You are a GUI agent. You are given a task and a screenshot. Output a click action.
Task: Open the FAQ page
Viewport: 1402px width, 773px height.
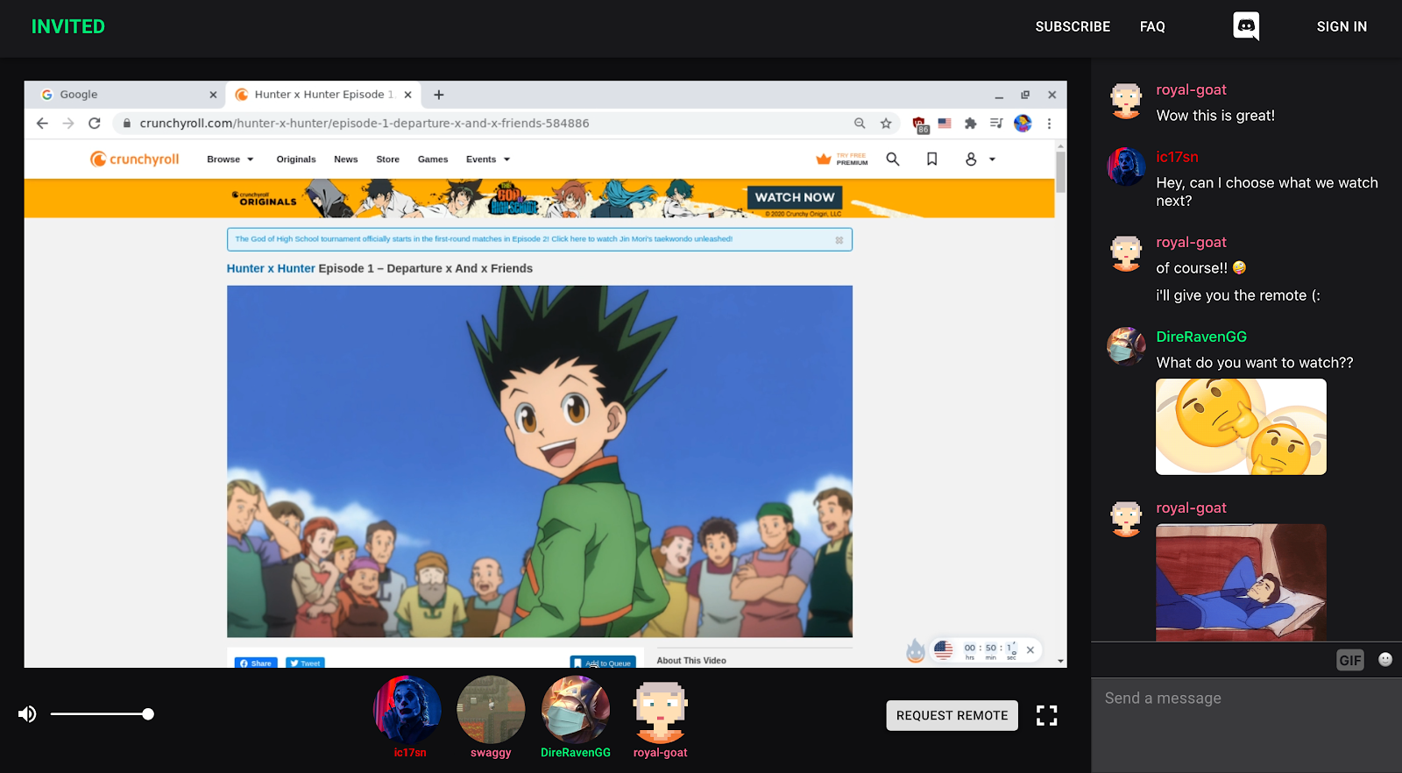point(1152,26)
